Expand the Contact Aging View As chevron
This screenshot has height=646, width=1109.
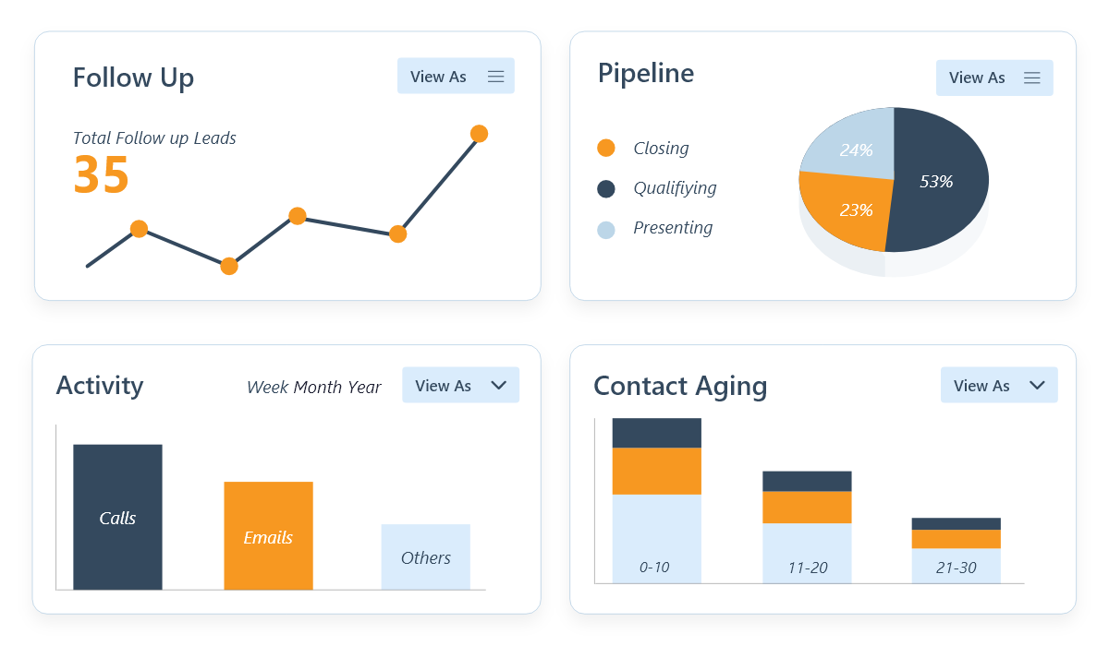coord(1037,386)
